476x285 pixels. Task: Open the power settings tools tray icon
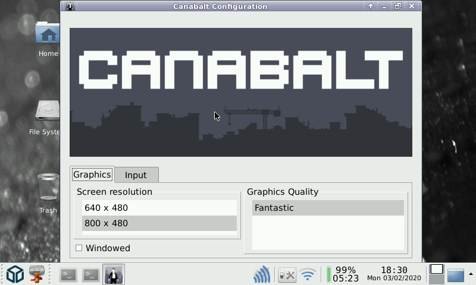click(x=287, y=274)
